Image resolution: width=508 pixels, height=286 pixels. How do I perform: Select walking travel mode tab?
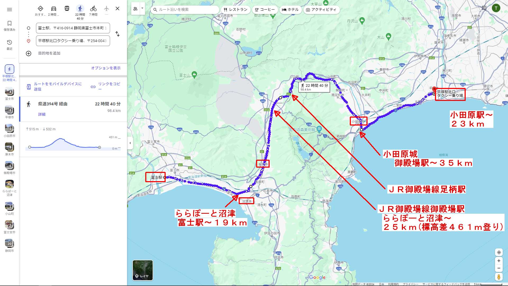coord(80,12)
